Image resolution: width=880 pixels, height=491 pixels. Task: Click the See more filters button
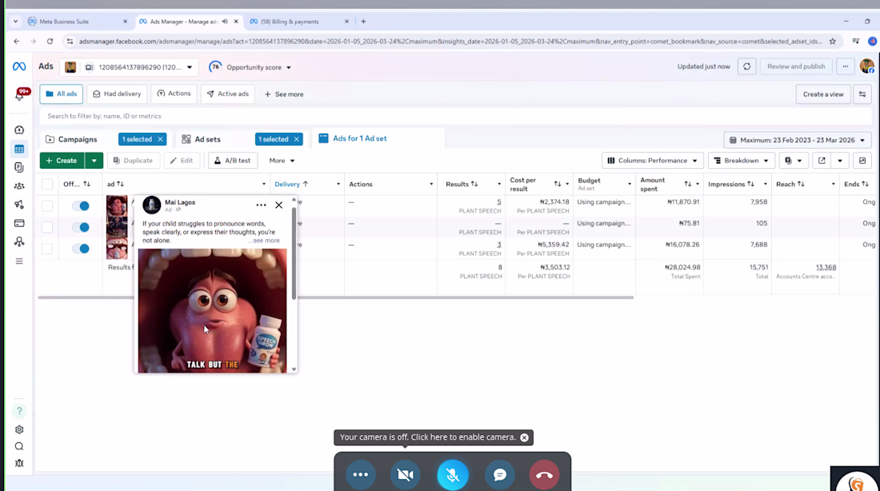[284, 94]
